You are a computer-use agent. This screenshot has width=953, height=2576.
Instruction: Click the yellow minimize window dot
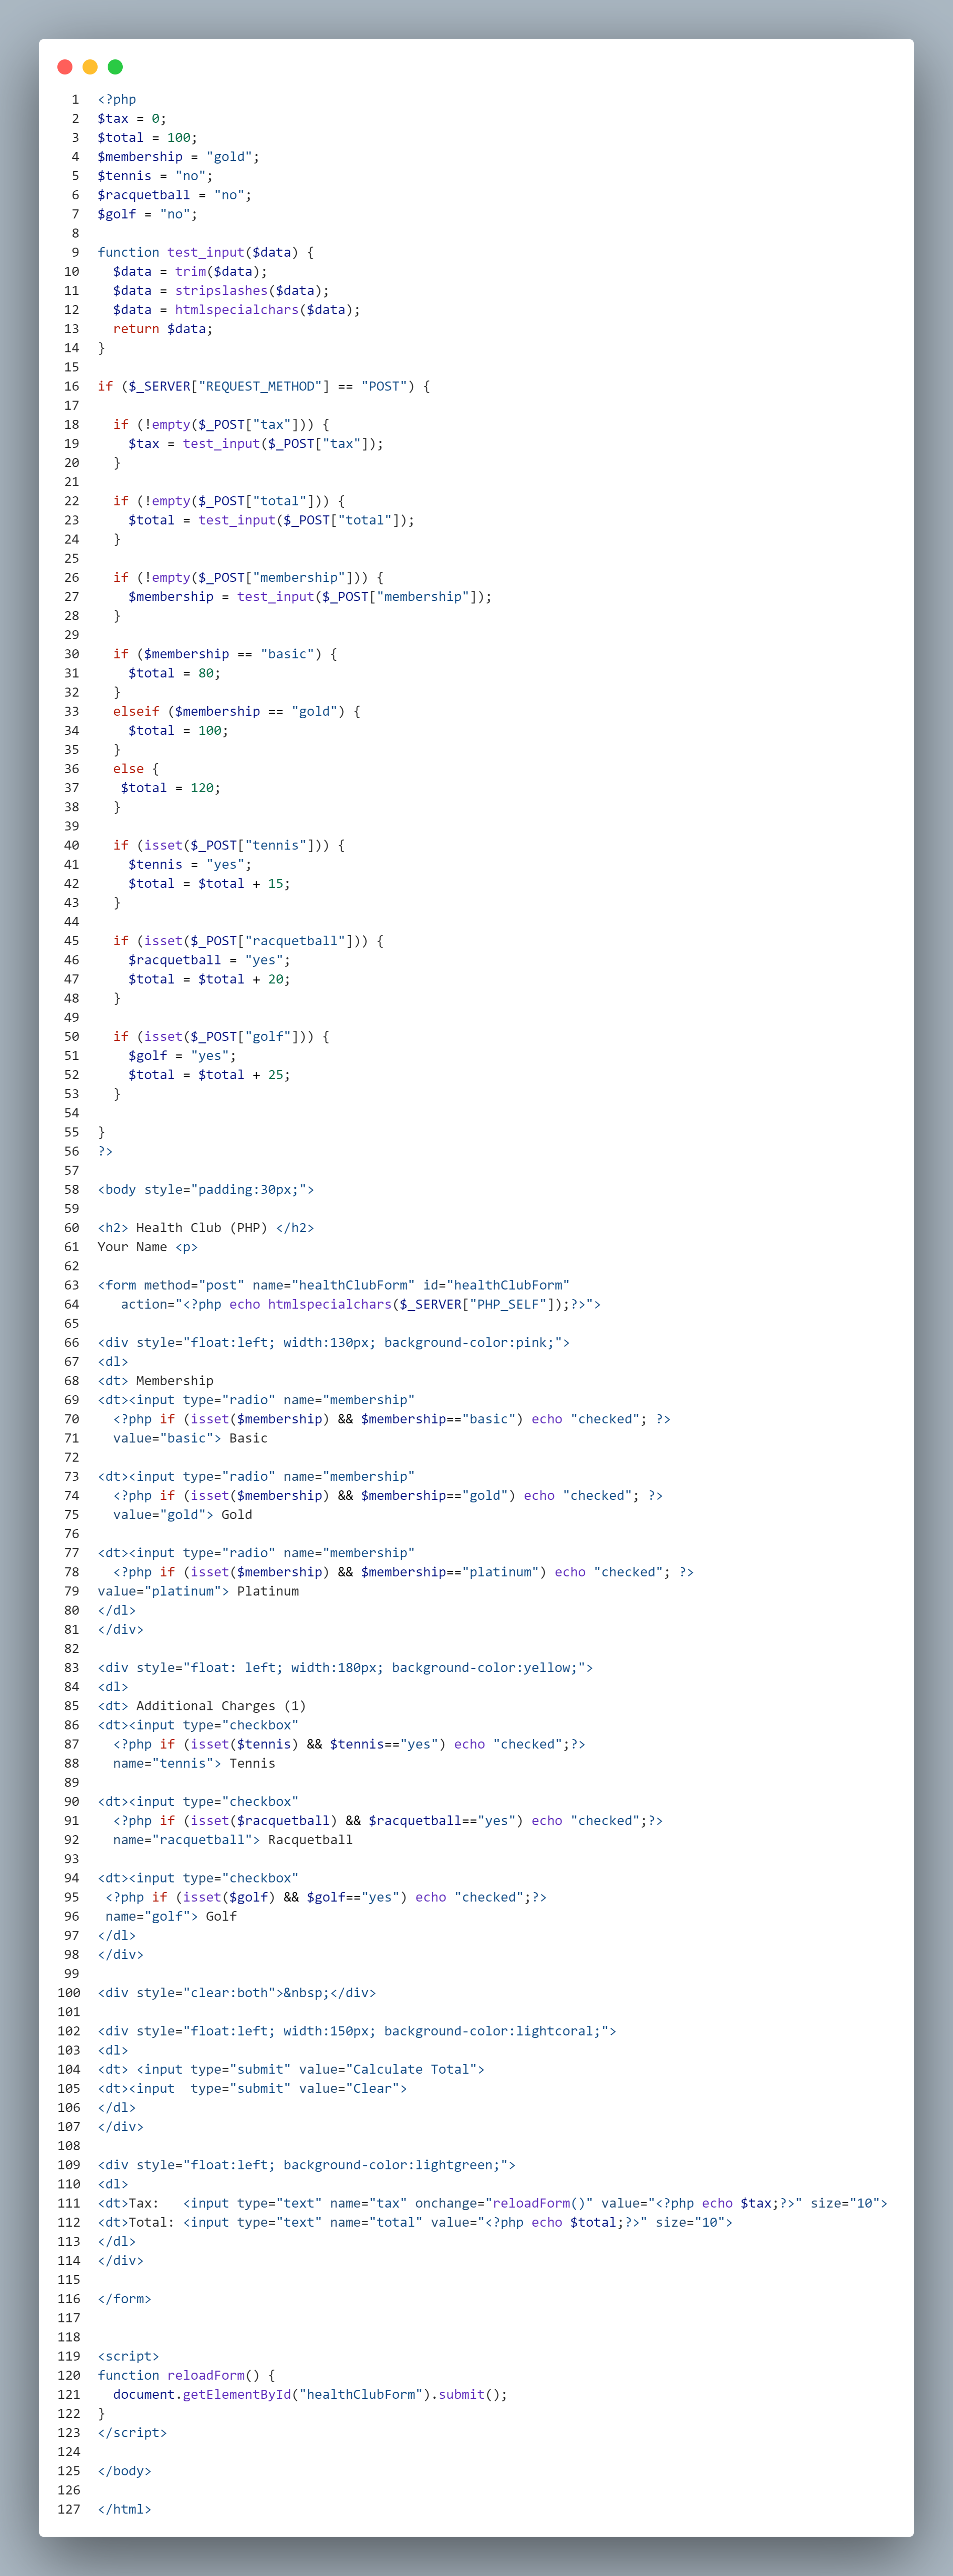90,67
